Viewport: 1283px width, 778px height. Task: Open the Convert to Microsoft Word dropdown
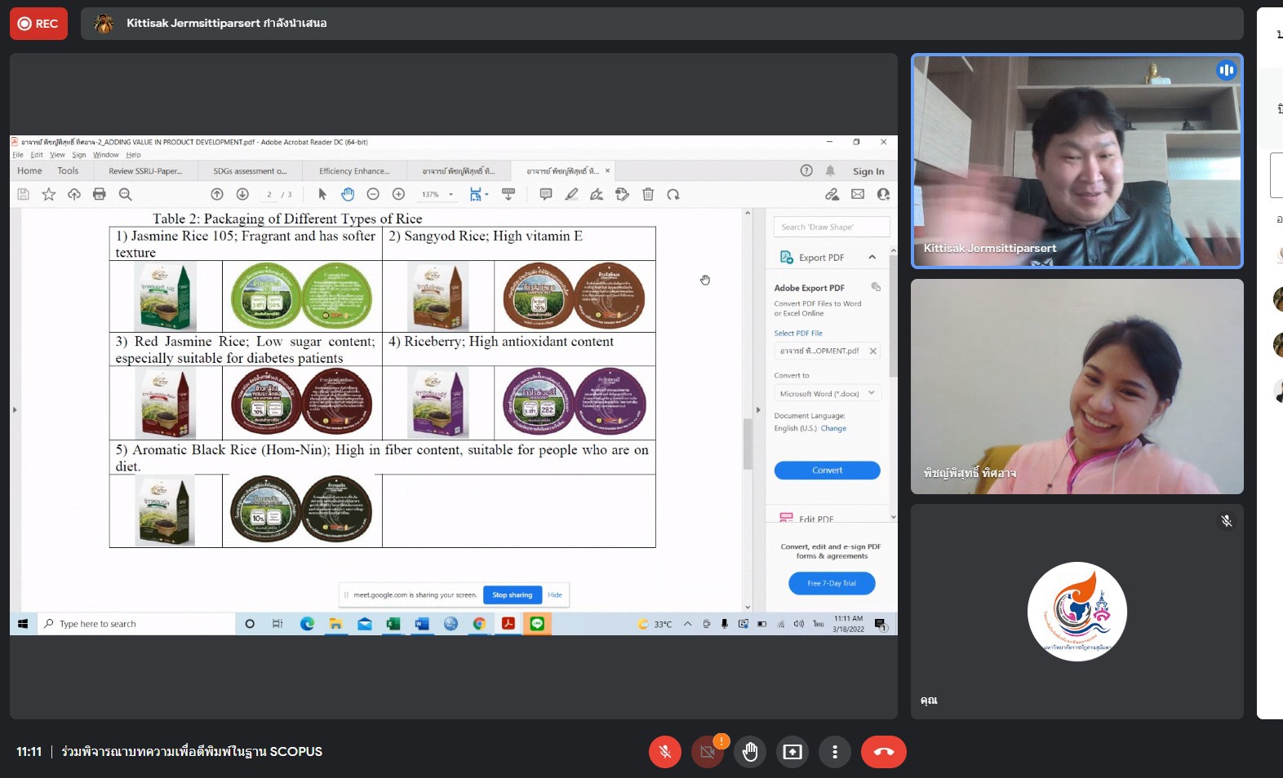(x=827, y=394)
